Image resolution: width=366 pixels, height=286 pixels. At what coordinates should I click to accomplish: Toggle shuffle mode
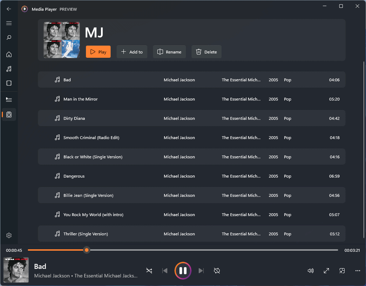(149, 271)
